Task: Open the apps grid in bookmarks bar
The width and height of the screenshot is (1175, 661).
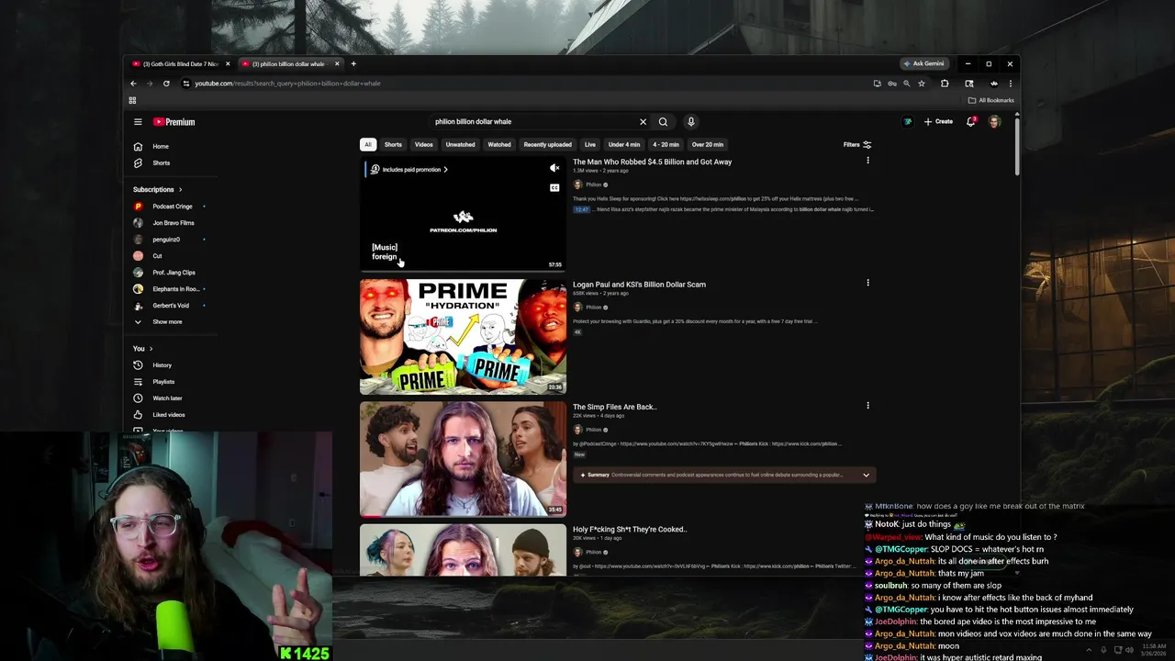Action: pos(132,100)
